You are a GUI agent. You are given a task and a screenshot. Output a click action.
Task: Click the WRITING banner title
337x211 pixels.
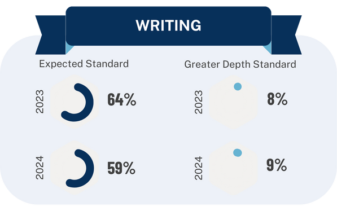(168, 25)
